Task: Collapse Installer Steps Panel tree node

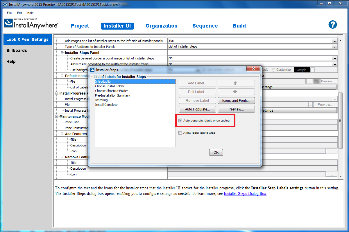Action: coord(62,52)
